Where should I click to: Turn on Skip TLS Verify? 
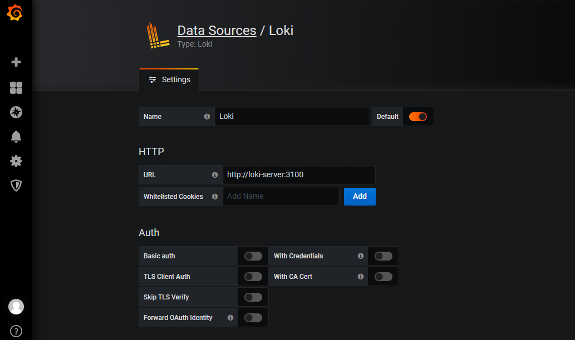tap(253, 297)
